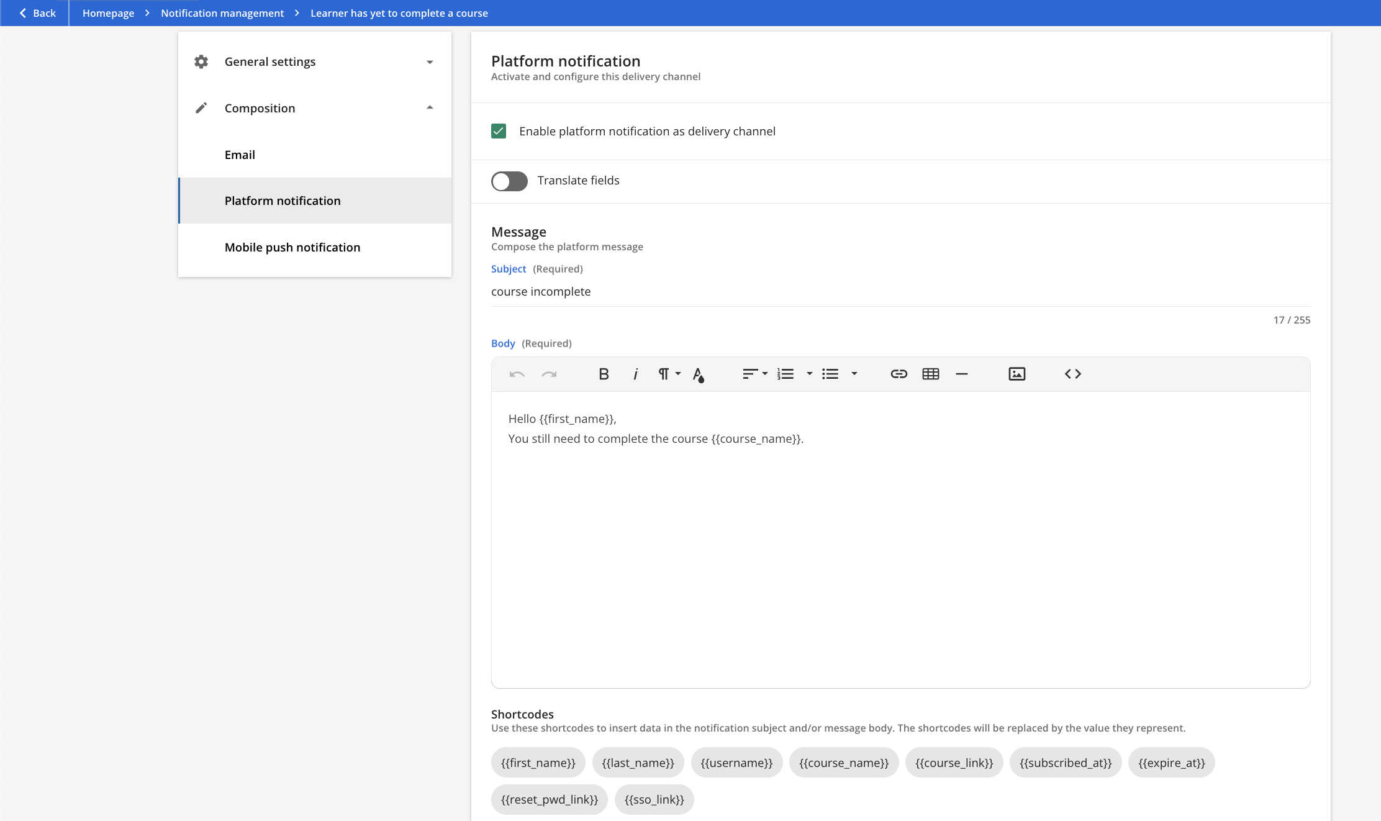
Task: Click the Platform notification page heading
Action: coord(566,61)
